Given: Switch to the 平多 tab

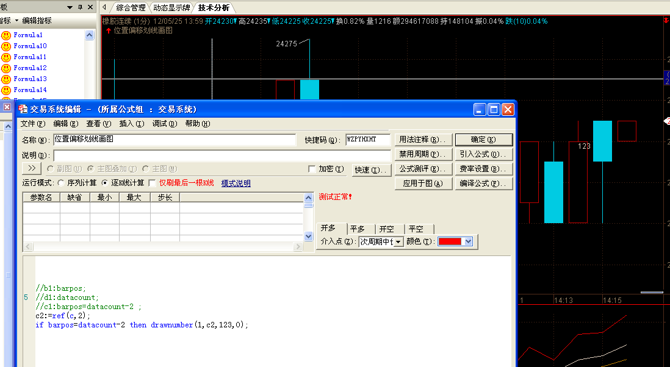Looking at the screenshot, I should [358, 229].
